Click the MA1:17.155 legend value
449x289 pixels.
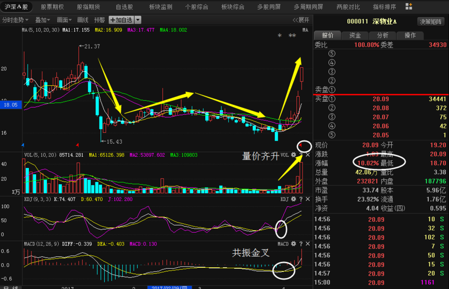76,30
